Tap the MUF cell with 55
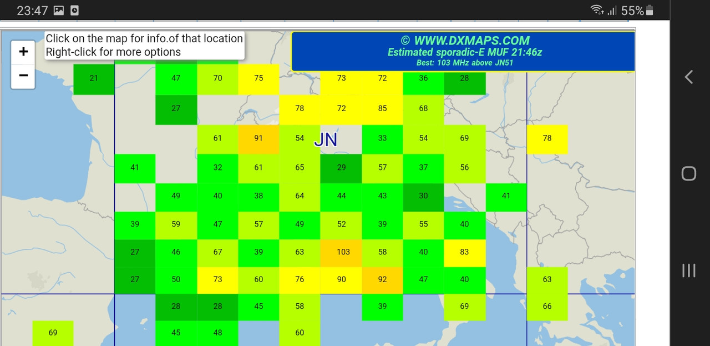 pyautogui.click(x=423, y=224)
